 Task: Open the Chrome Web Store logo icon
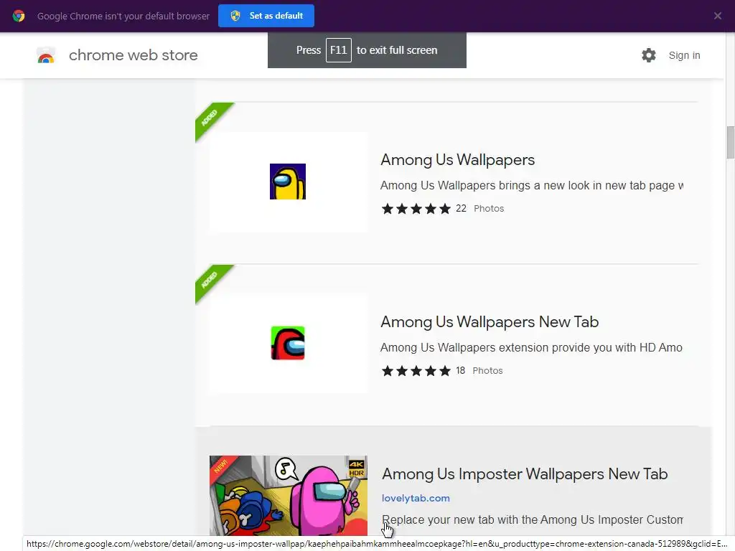46,55
